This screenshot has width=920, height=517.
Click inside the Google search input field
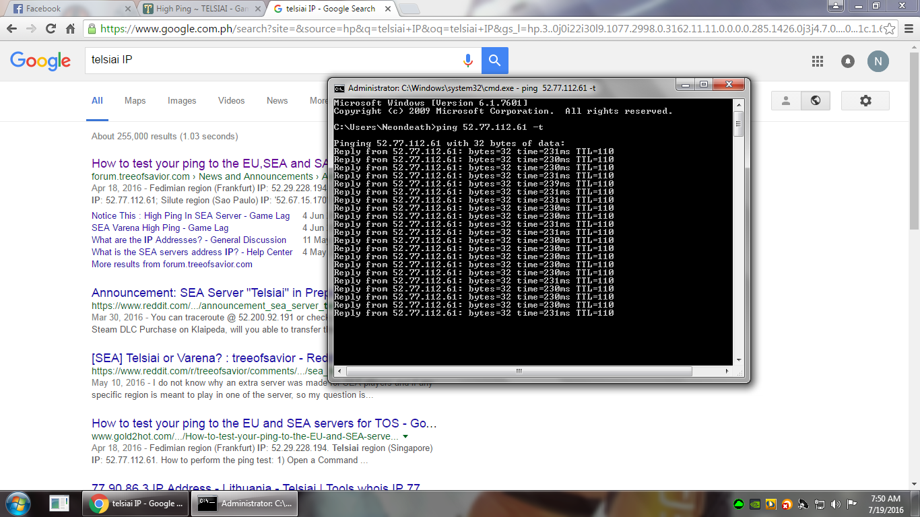[x=269, y=60]
